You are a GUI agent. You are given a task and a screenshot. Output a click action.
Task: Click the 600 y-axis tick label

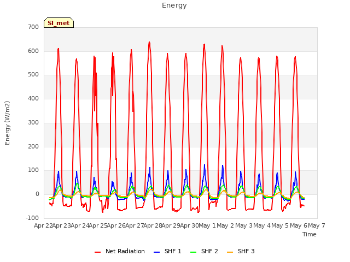click(x=33, y=51)
